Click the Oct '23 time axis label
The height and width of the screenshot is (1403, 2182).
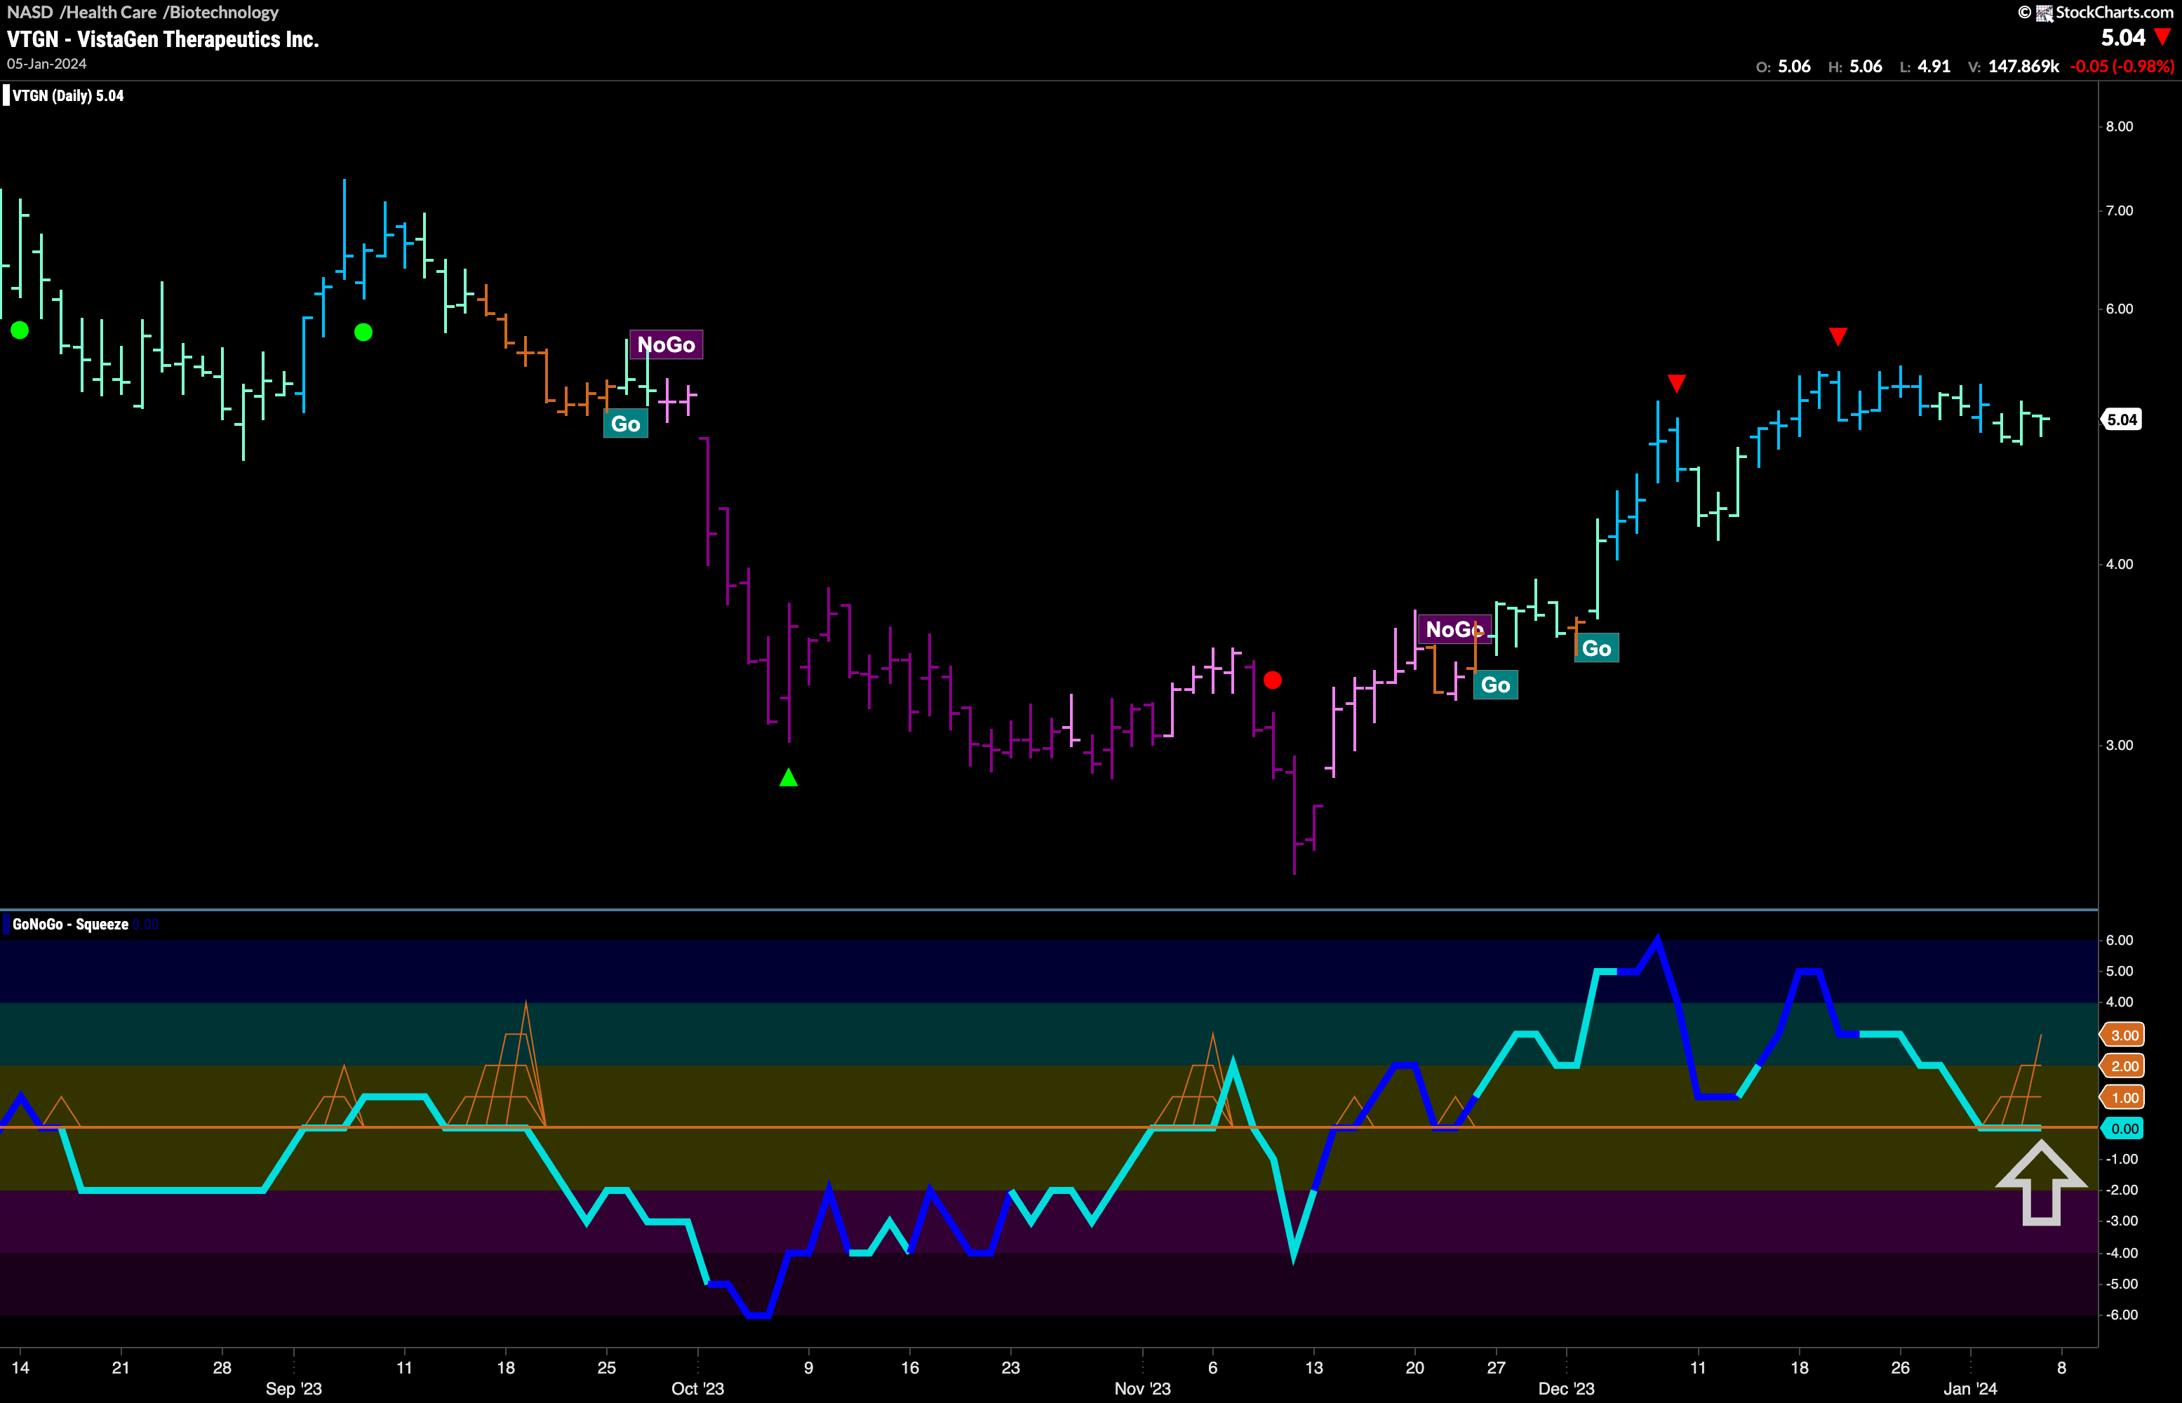tap(697, 1388)
